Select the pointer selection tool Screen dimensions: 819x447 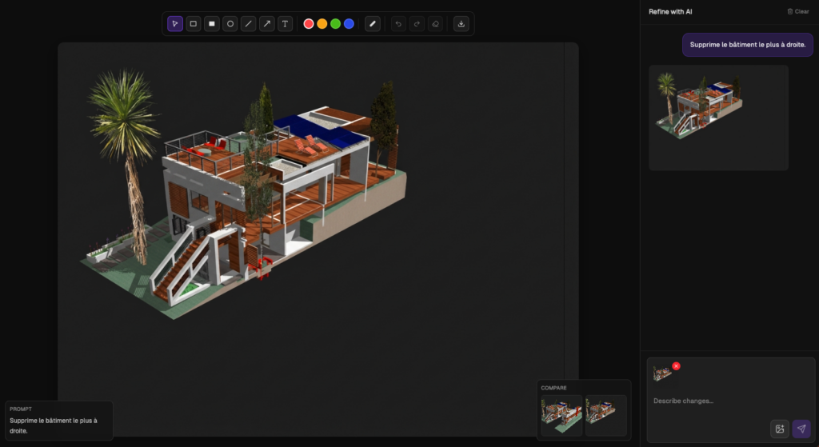(175, 24)
